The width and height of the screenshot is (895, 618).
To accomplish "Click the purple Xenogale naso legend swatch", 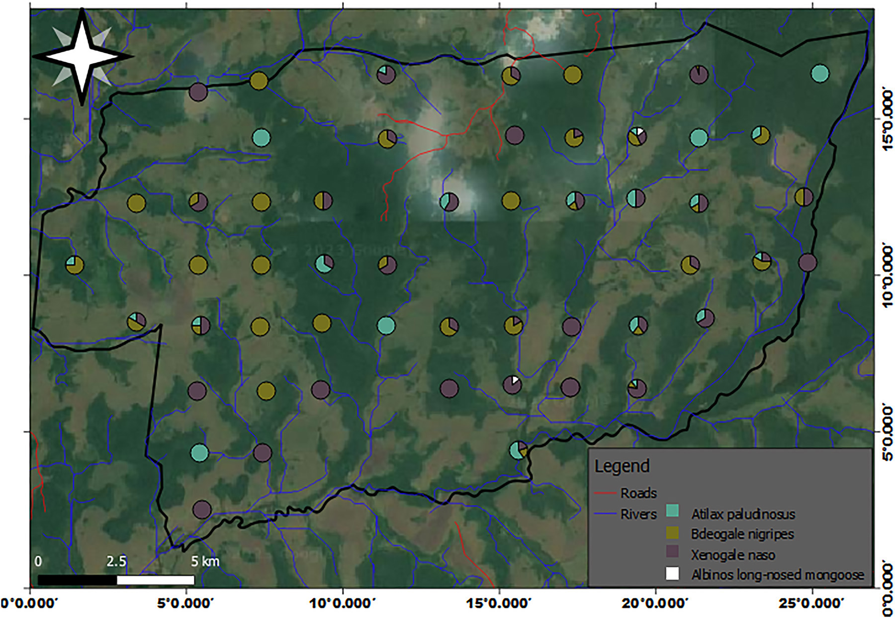I will pos(672,551).
